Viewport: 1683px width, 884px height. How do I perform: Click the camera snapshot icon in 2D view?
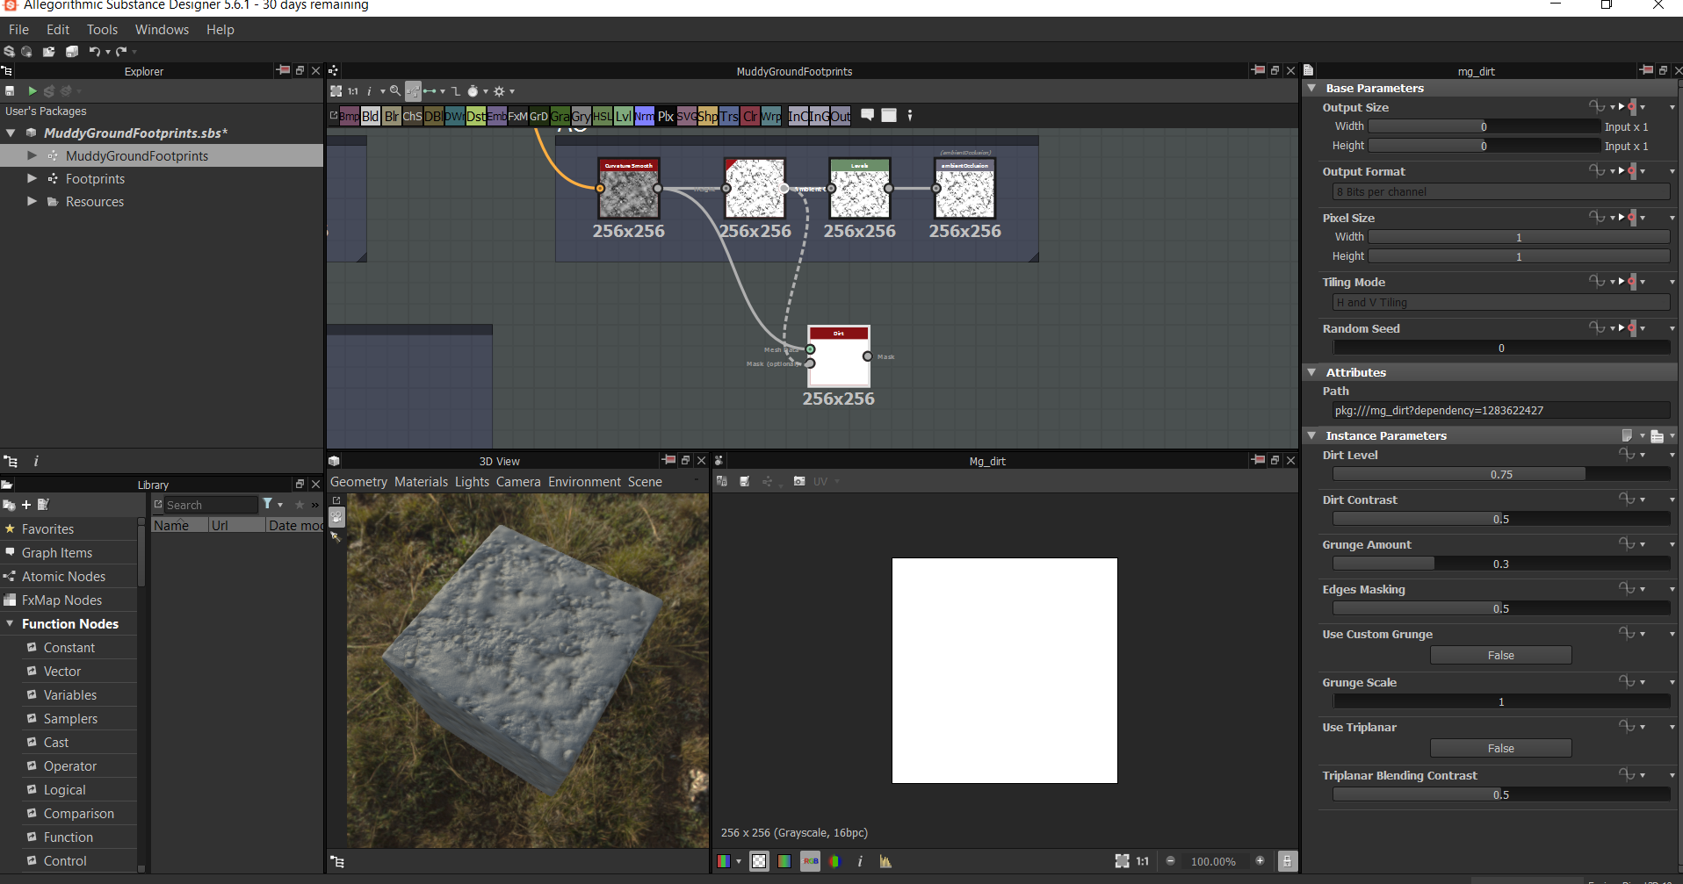coord(799,481)
